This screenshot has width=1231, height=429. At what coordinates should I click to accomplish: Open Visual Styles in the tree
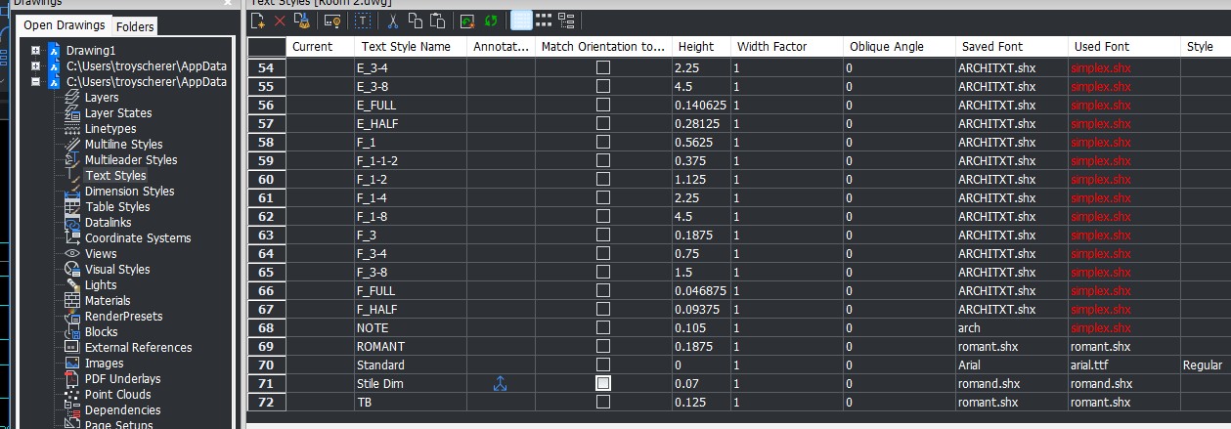click(117, 270)
